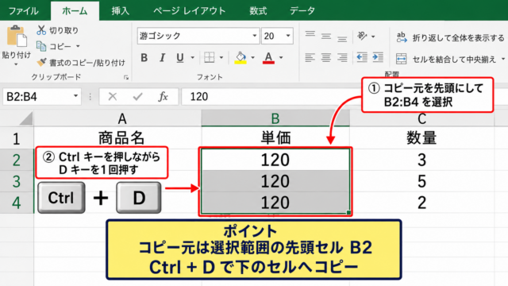The height and width of the screenshot is (286, 508).
Task: Open the font name 游ゴシック dropdown
Action: coord(255,36)
